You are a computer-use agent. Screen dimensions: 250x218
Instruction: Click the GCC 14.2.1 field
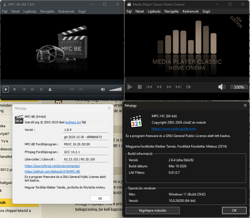pos(86,152)
